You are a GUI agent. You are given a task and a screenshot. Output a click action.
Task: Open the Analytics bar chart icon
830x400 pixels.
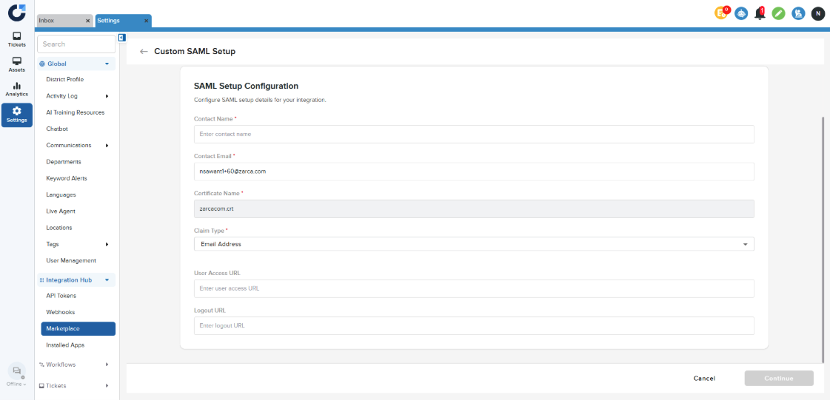pos(16,89)
